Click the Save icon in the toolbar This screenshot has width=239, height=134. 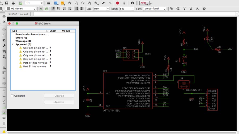pyautogui.click(x=7, y=3)
